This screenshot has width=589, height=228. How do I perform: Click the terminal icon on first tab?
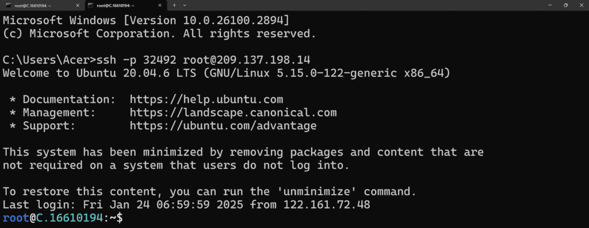click(8, 5)
